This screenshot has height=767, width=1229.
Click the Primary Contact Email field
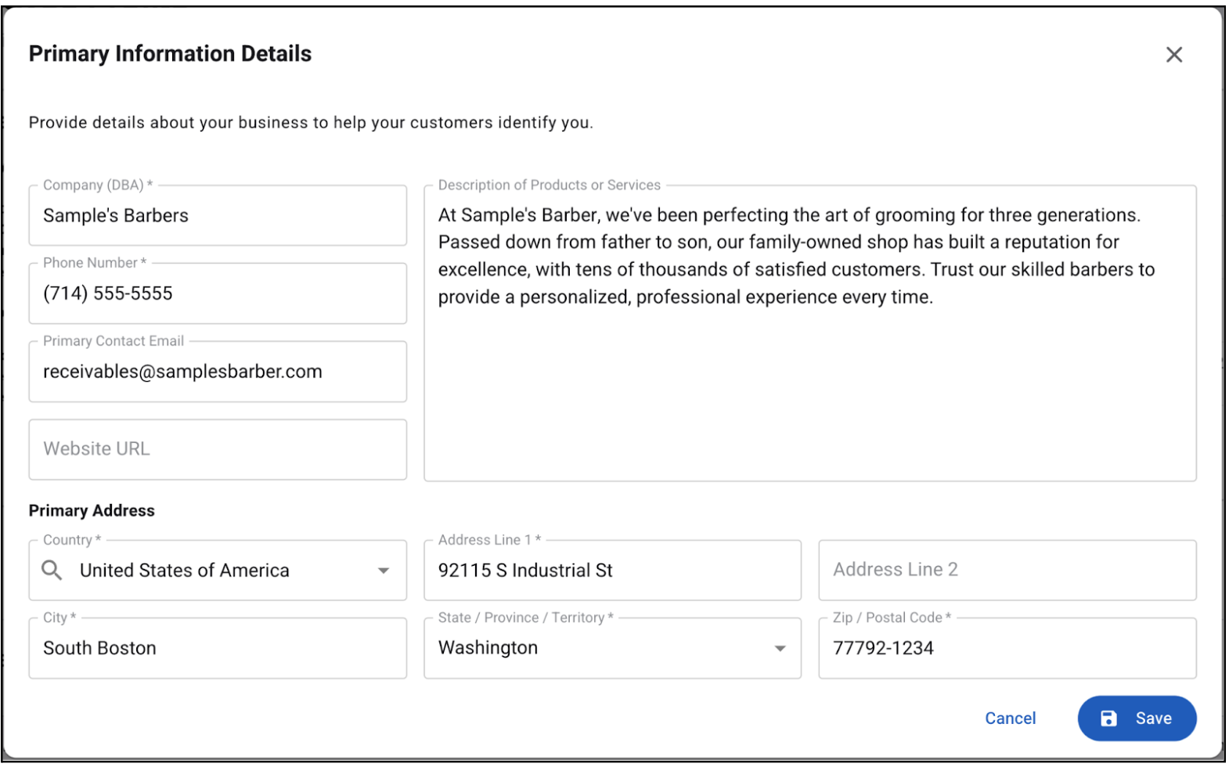point(218,371)
